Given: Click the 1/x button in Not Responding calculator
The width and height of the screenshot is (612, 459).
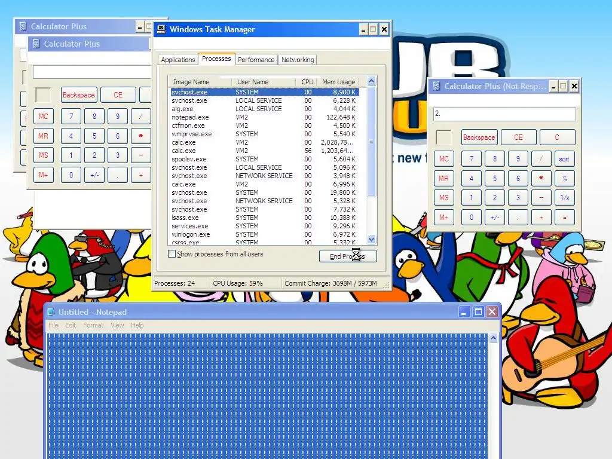Looking at the screenshot, I should pyautogui.click(x=564, y=198).
